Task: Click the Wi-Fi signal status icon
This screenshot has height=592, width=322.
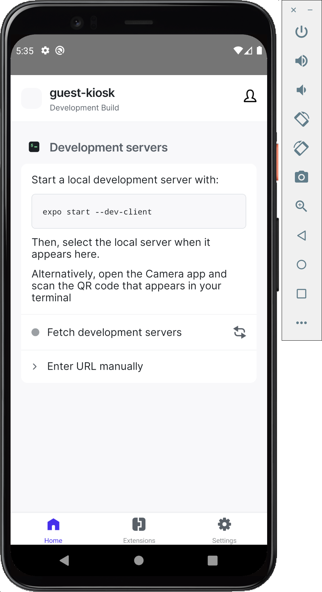Action: coord(238,50)
